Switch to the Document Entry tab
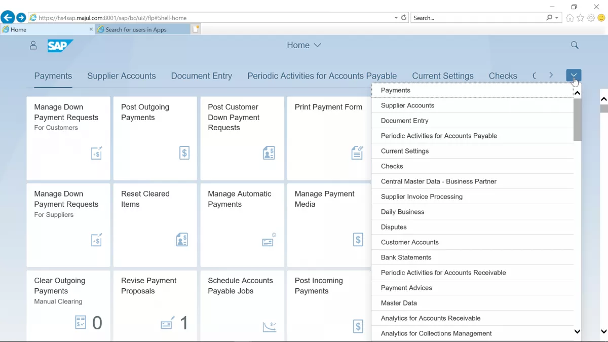608x342 pixels. pyautogui.click(x=202, y=76)
